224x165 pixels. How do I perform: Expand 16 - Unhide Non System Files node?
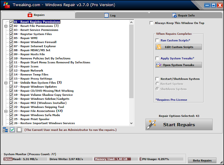(x=6, y=83)
